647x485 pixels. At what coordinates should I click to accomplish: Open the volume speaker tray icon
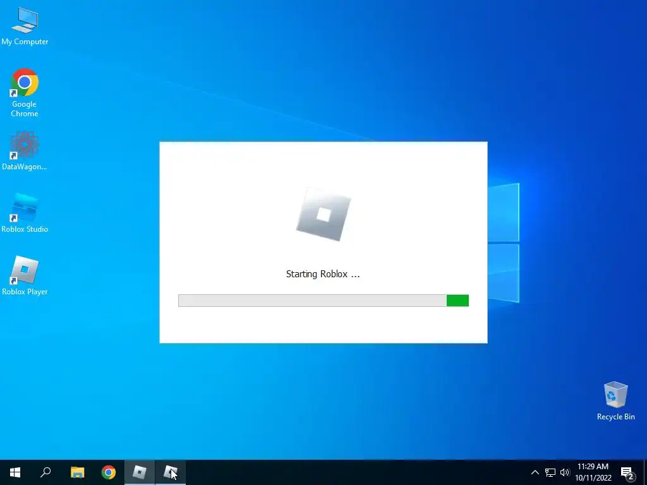click(x=565, y=472)
